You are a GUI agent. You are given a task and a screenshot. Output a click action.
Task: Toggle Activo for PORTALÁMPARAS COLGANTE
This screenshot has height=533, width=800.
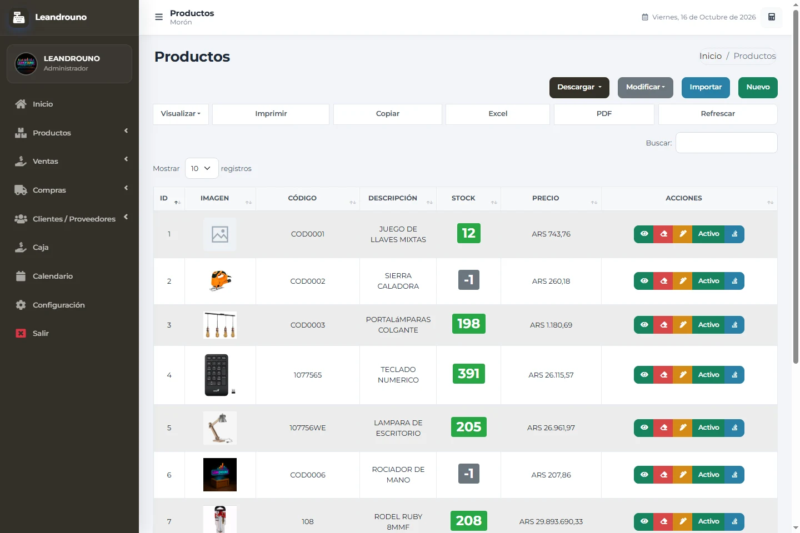coord(708,325)
